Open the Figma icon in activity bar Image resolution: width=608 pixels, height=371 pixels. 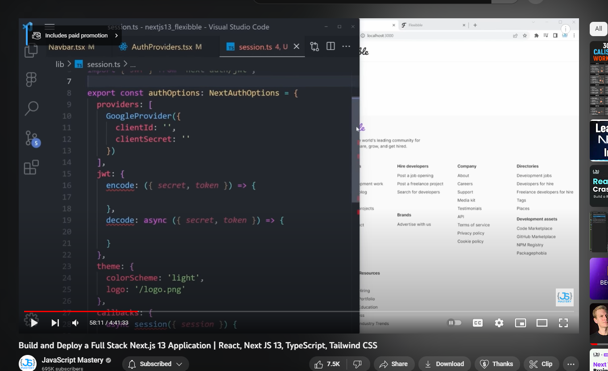point(31,79)
